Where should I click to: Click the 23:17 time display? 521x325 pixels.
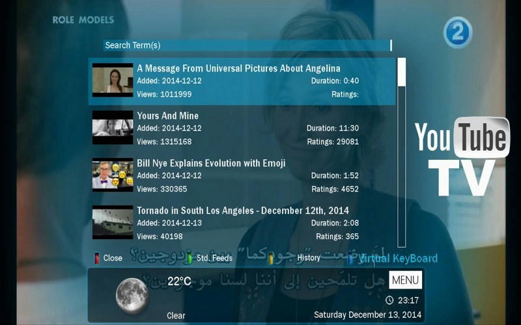point(408,300)
